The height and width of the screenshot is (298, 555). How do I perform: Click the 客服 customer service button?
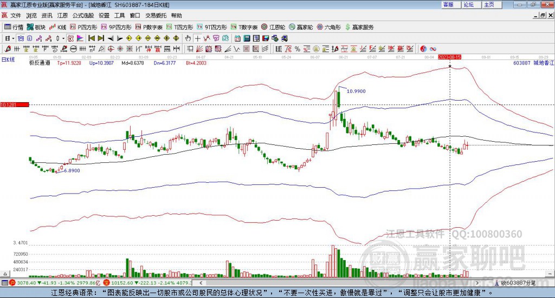click(x=451, y=4)
